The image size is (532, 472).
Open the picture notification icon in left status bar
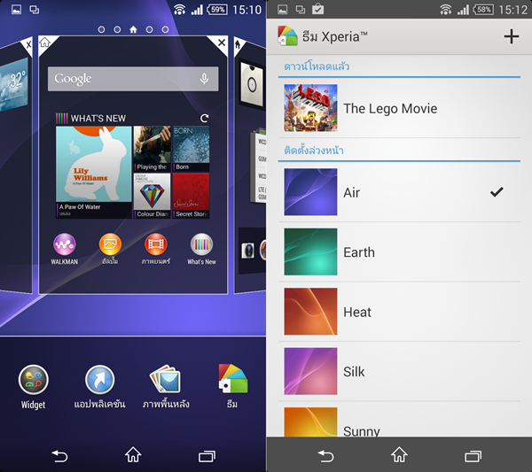tap(16, 10)
